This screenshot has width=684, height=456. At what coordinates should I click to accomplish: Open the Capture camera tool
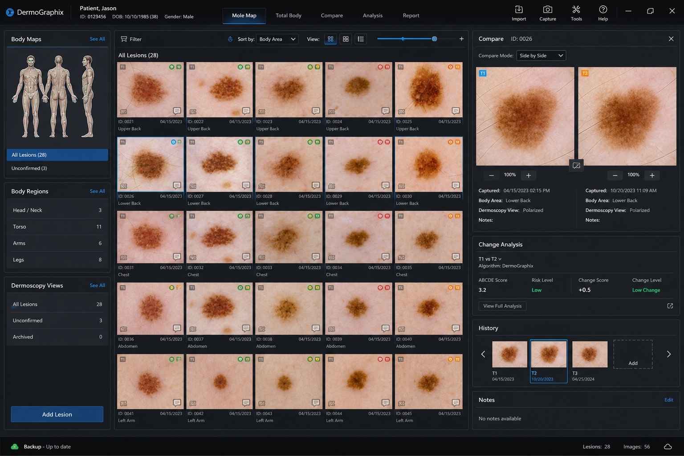tap(548, 12)
